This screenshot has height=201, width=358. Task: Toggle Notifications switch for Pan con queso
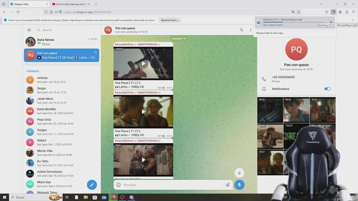327,89
